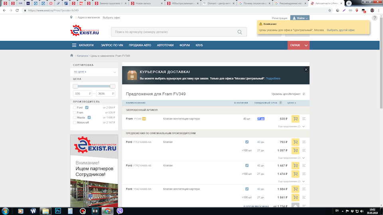Screen dimensions: 383x215
Task: Click the minimum price field 535
Action: click(82, 94)
